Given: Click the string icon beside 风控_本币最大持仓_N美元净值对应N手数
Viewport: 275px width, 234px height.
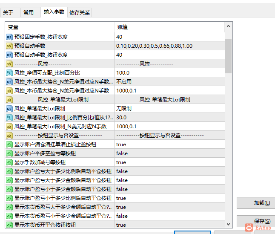Looking at the screenshot, I should pos(9,91).
